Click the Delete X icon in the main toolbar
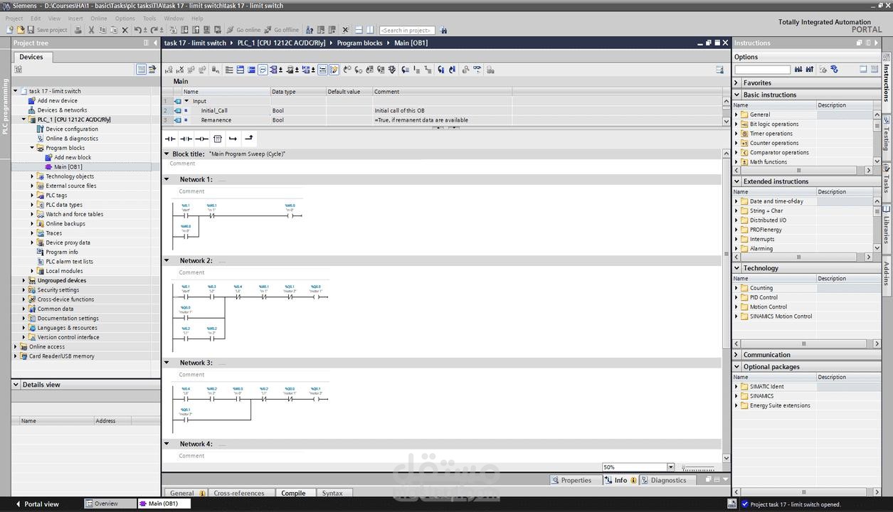Screen dimensions: 893x512 click(x=125, y=30)
